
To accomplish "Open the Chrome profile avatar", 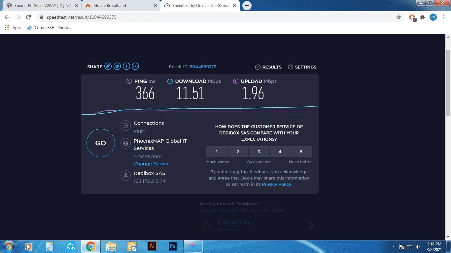I will (433, 17).
